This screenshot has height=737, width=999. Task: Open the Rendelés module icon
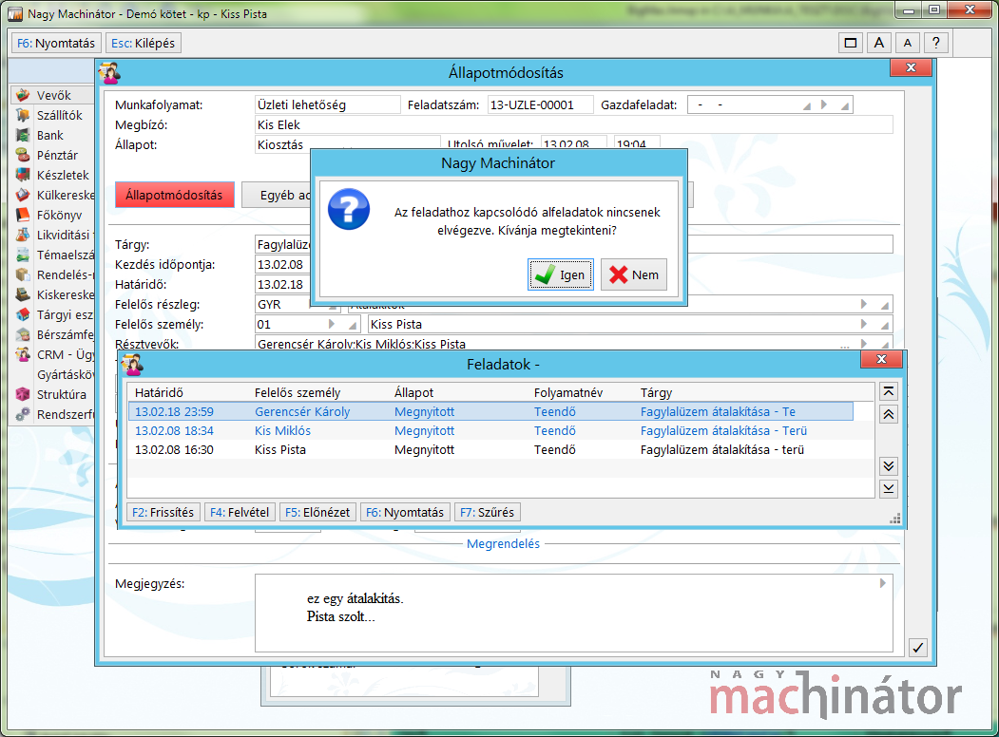click(x=23, y=274)
